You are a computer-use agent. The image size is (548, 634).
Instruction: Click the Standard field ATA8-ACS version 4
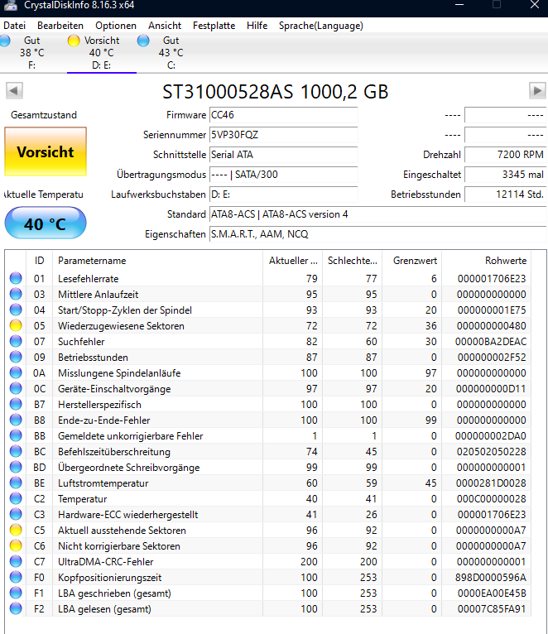tap(377, 214)
